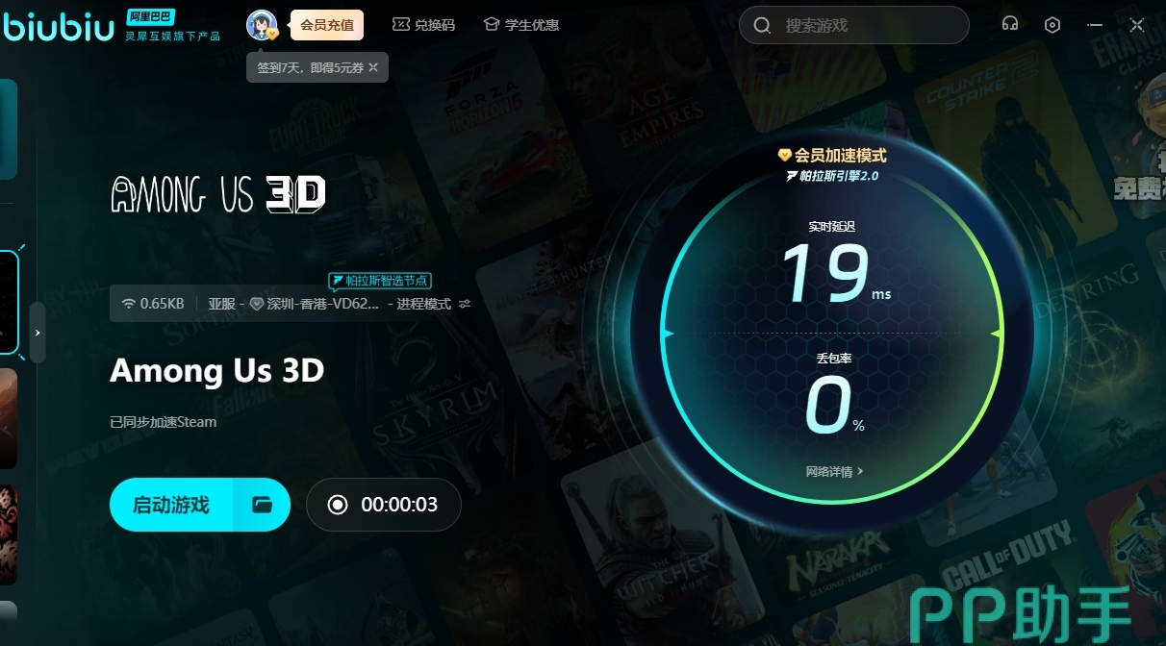Viewport: 1166px width, 646px height.
Task: Click the biubiu logo
Action: 58,25
